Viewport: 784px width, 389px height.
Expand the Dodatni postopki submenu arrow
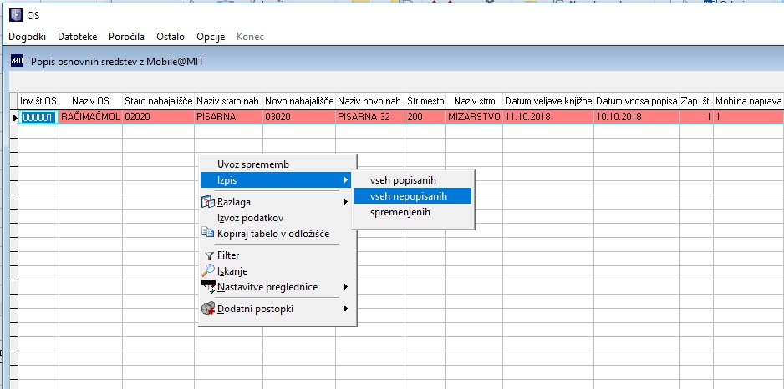[345, 309]
